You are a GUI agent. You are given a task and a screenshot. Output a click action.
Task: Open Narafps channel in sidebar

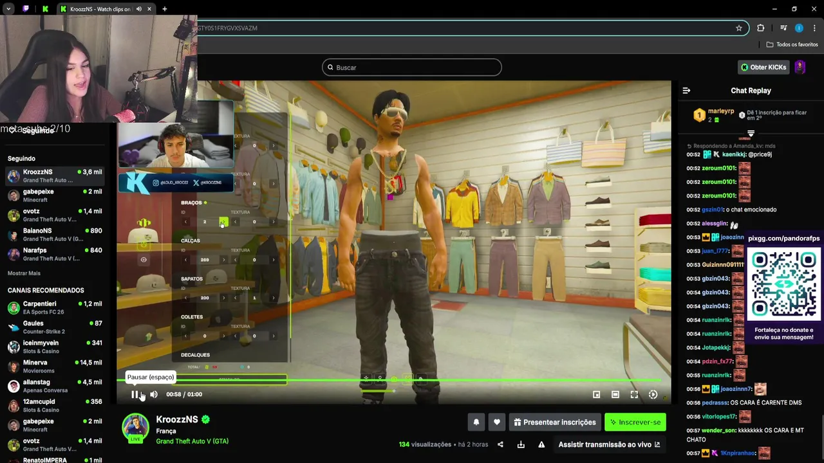[55, 254]
